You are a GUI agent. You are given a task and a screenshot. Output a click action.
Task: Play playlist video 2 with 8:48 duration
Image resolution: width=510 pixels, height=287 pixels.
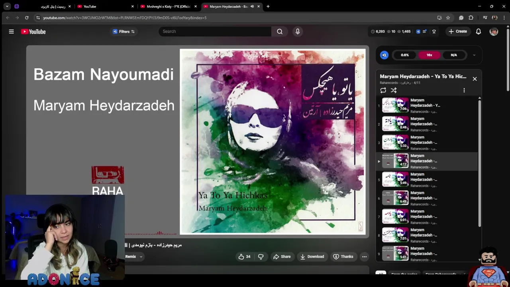(x=427, y=124)
